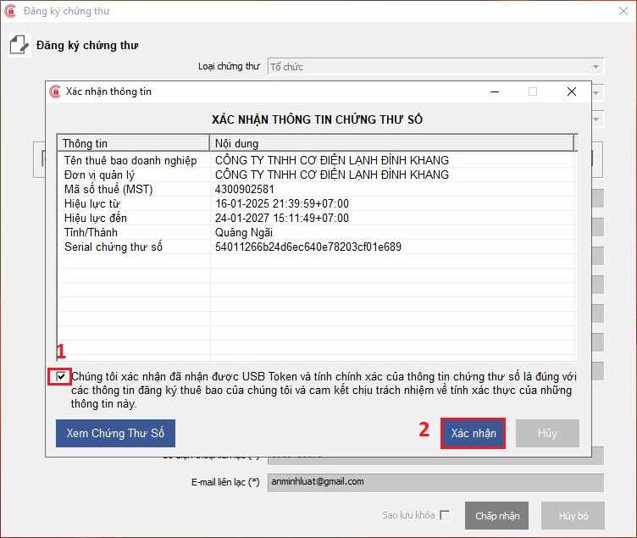Select the Hiệu lực từ label
The height and width of the screenshot is (538, 637).
tap(92, 203)
